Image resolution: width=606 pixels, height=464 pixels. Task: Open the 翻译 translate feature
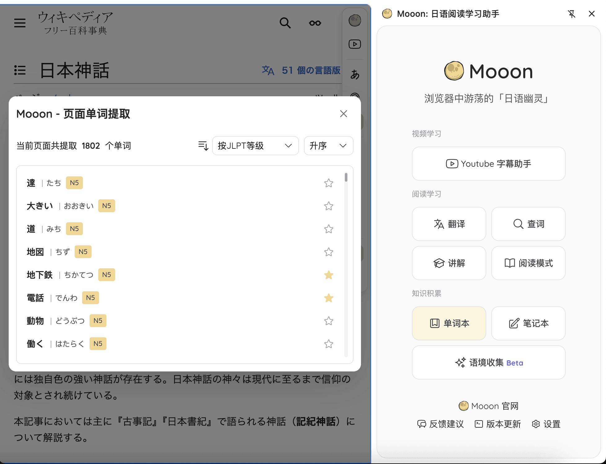[449, 224]
